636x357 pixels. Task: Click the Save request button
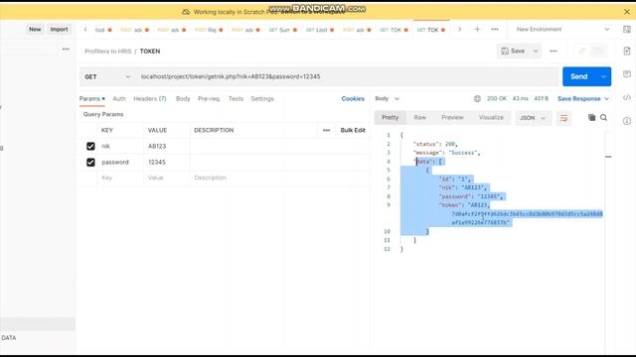pos(513,51)
